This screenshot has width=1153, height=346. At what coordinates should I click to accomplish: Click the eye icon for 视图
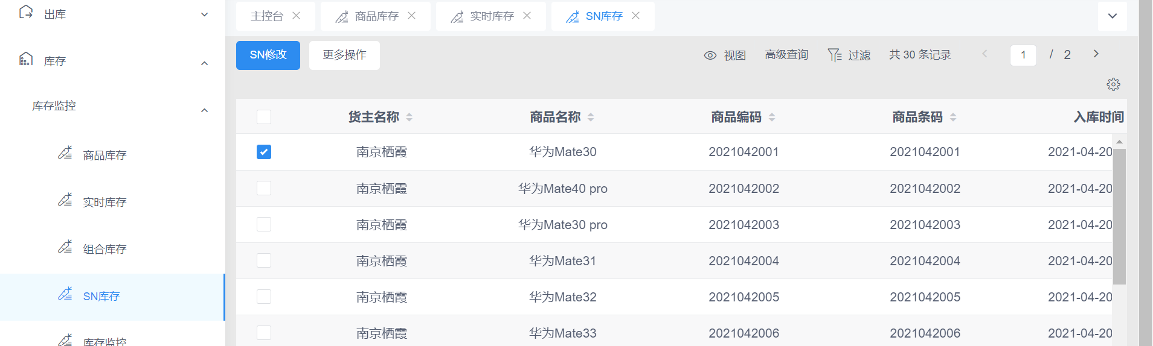point(710,55)
